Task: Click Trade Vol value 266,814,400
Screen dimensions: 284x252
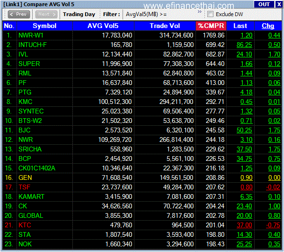Action: [x=177, y=140]
